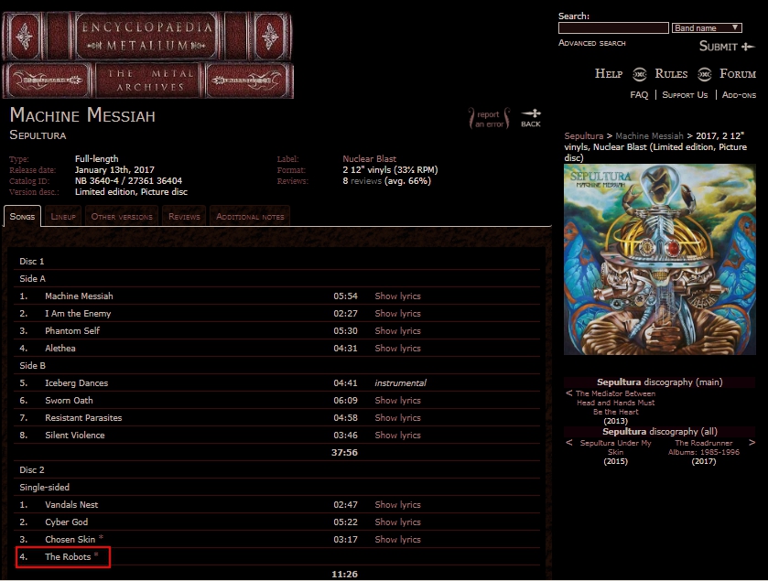Open The Roadrunner Albums: 1985-1996 link
Image resolution: width=768 pixels, height=581 pixels.
[704, 447]
